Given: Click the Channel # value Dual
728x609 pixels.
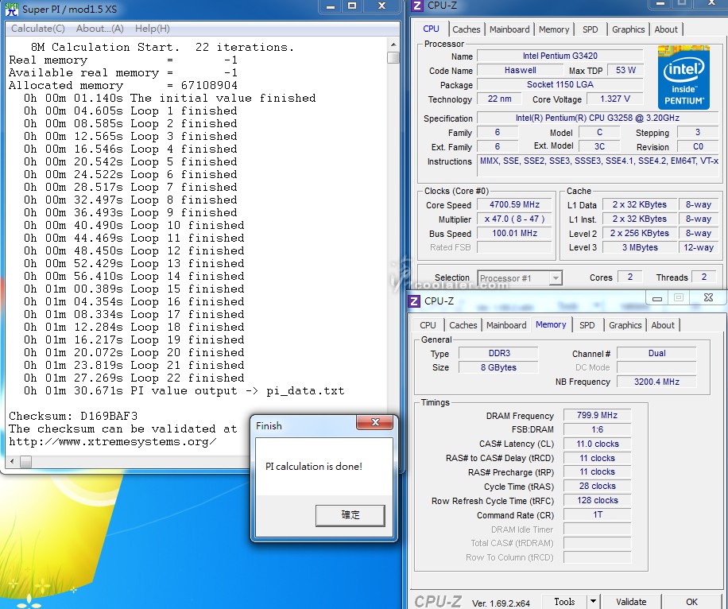Looking at the screenshot, I should coord(656,353).
